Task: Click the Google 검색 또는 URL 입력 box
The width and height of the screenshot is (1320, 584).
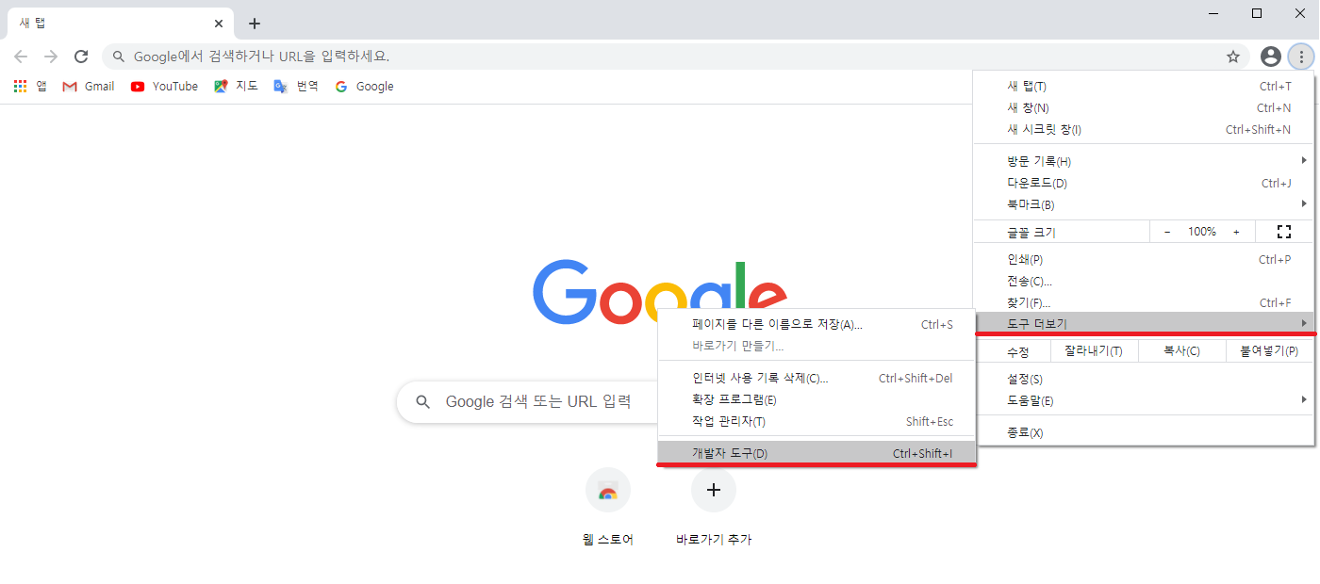Action: click(x=528, y=402)
